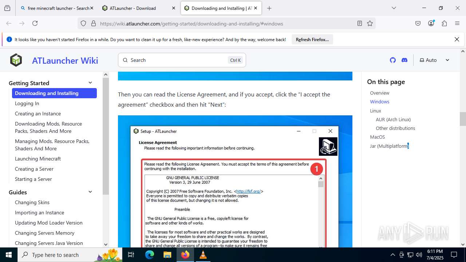
Task: Open Updating Mod Loader Version guide
Action: tap(49, 223)
